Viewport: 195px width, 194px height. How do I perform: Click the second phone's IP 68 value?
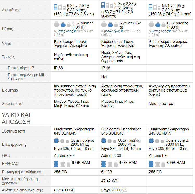pos(106,68)
